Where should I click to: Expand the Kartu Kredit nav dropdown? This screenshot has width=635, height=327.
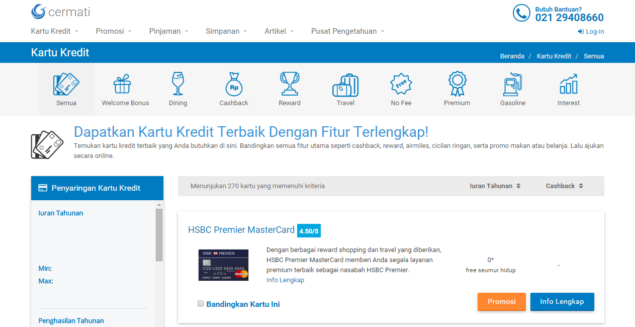(55, 31)
